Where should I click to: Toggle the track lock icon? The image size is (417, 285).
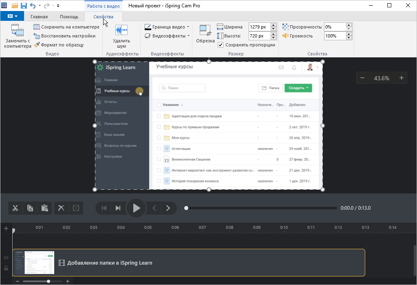tap(6, 268)
